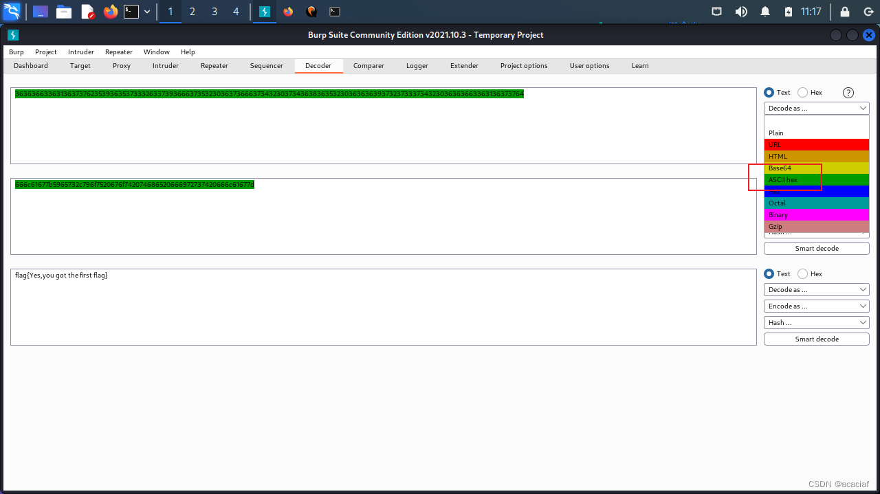Viewport: 880px width, 494px height.
Task: Expand the flag box Hash dropdown
Action: click(817, 323)
